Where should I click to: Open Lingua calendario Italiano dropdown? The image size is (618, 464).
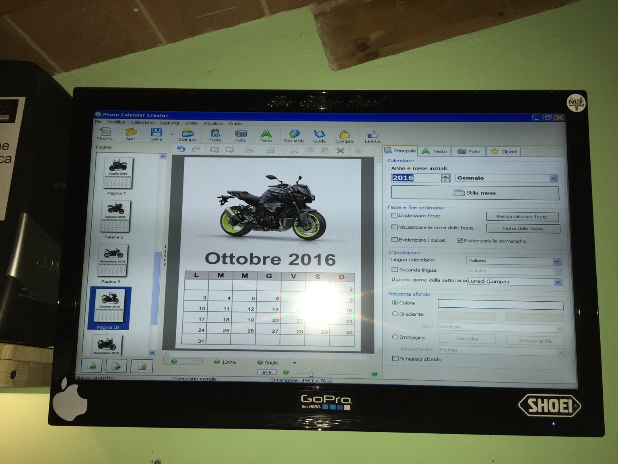click(x=556, y=261)
